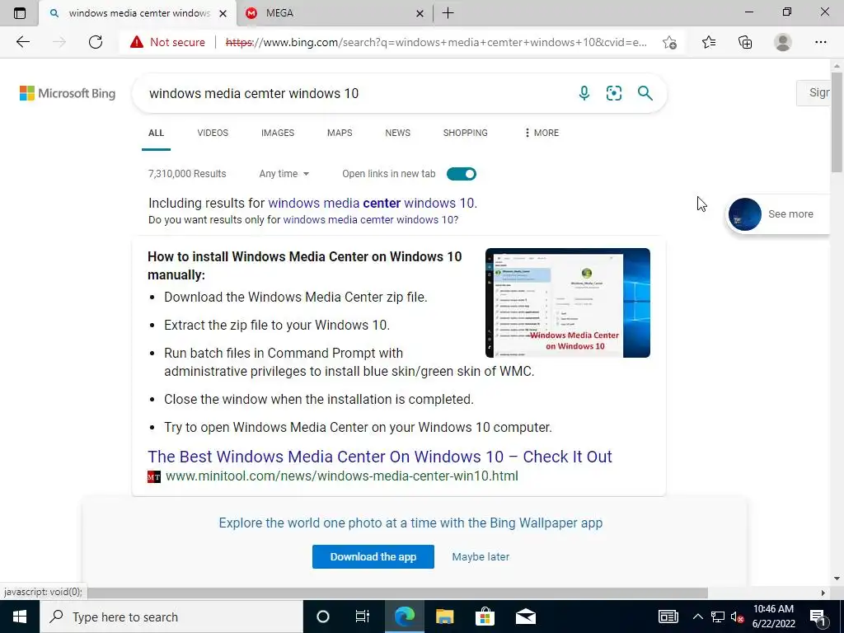Click the Not secure warning icon
This screenshot has height=633, width=844.
(x=137, y=42)
